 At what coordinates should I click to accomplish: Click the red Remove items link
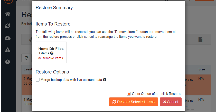click(x=51, y=58)
